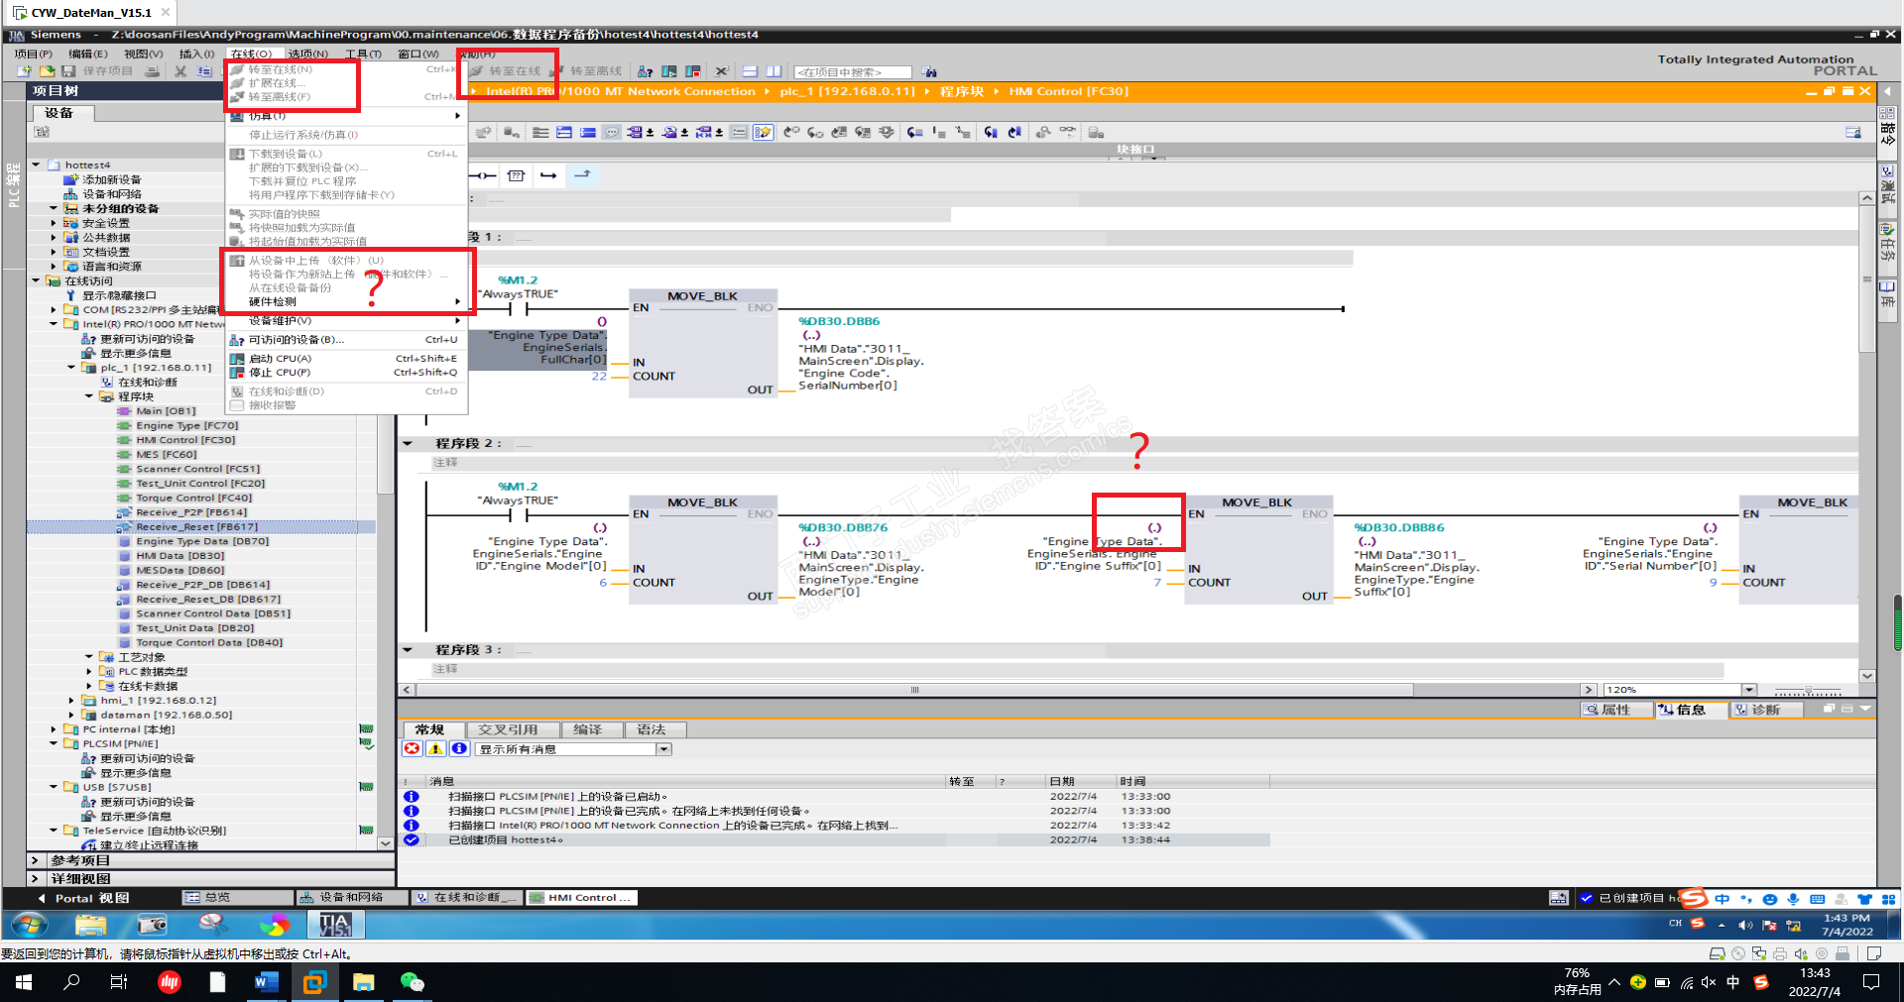Expand the 安全设置 tree node

pyautogui.click(x=54, y=224)
